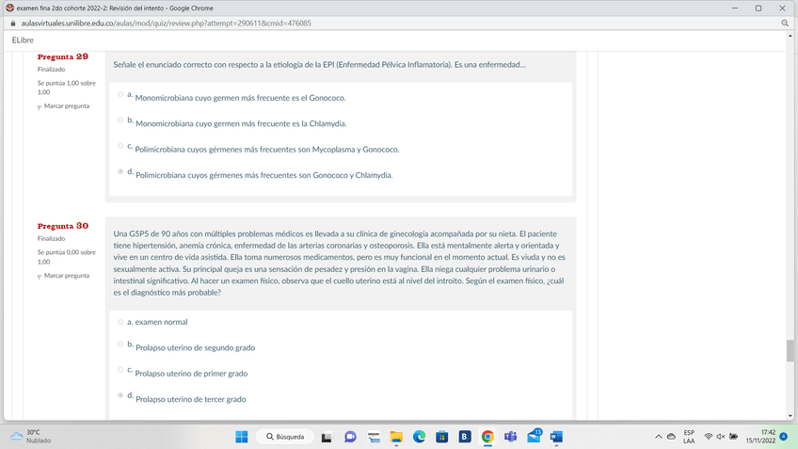Image resolution: width=798 pixels, height=449 pixels.
Task: Open the weather widget showing 30°C
Action: pos(30,437)
